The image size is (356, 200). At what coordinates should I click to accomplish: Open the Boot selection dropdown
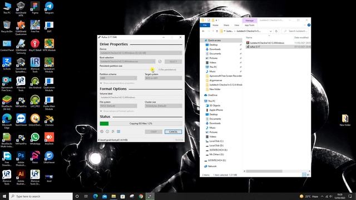point(127,62)
